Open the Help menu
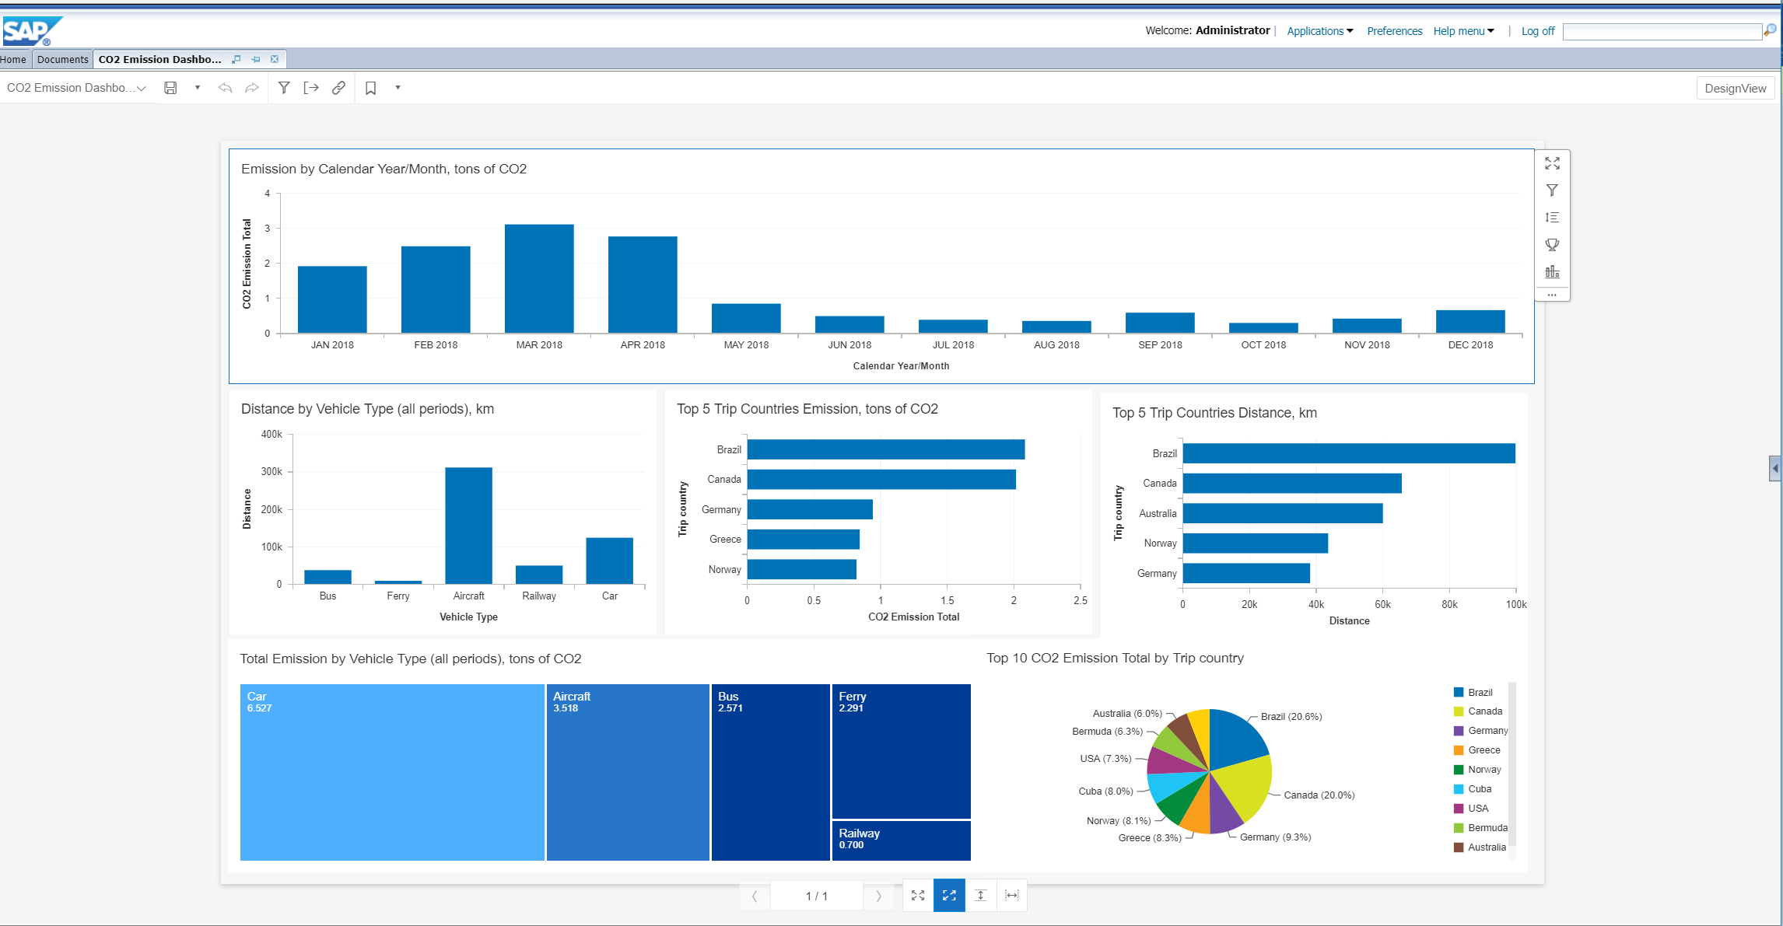 [1463, 31]
